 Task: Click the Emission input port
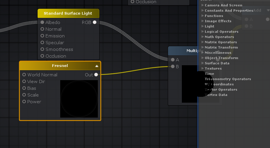click(42, 36)
